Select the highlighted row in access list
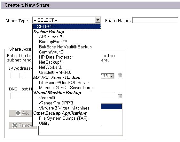This screenshot has width=180, height=142. point(111,106)
